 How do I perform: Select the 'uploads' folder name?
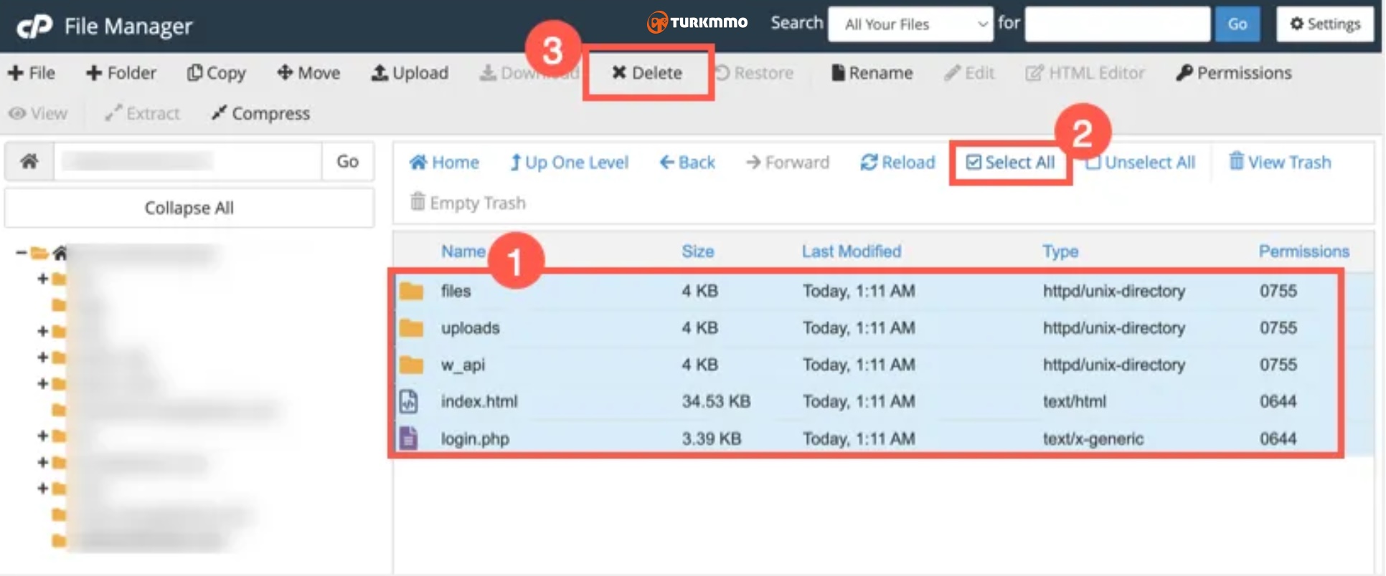pos(470,328)
